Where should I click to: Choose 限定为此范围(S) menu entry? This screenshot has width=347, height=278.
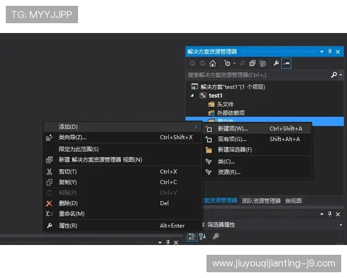(x=121, y=149)
